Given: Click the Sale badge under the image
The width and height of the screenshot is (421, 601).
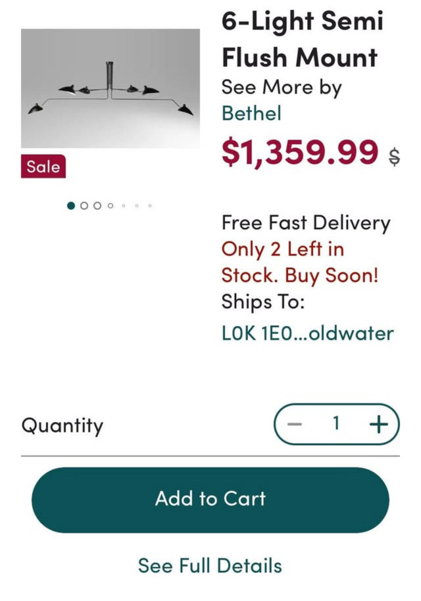Looking at the screenshot, I should (43, 167).
